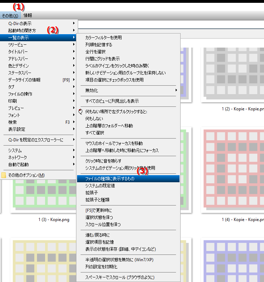This screenshot has height=282, width=264.
Task: Toggle 列順を記憶する option
Action: pos(128,45)
